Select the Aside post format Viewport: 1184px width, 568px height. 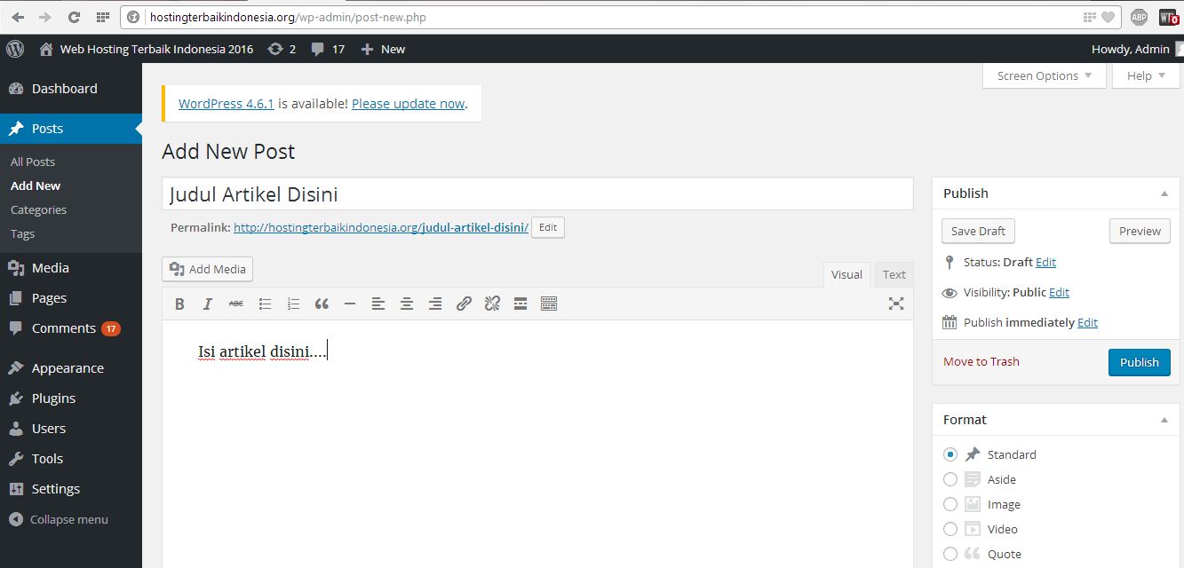(x=950, y=479)
